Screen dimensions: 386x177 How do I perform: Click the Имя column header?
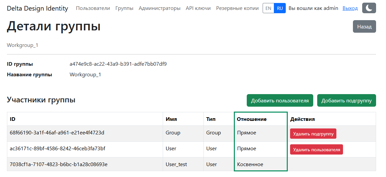183,119
